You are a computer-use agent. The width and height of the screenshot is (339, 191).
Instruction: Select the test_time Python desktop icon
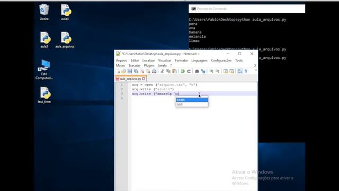click(44, 95)
